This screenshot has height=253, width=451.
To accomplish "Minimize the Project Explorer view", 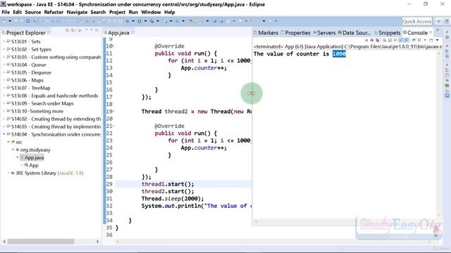I will click(x=92, y=30).
